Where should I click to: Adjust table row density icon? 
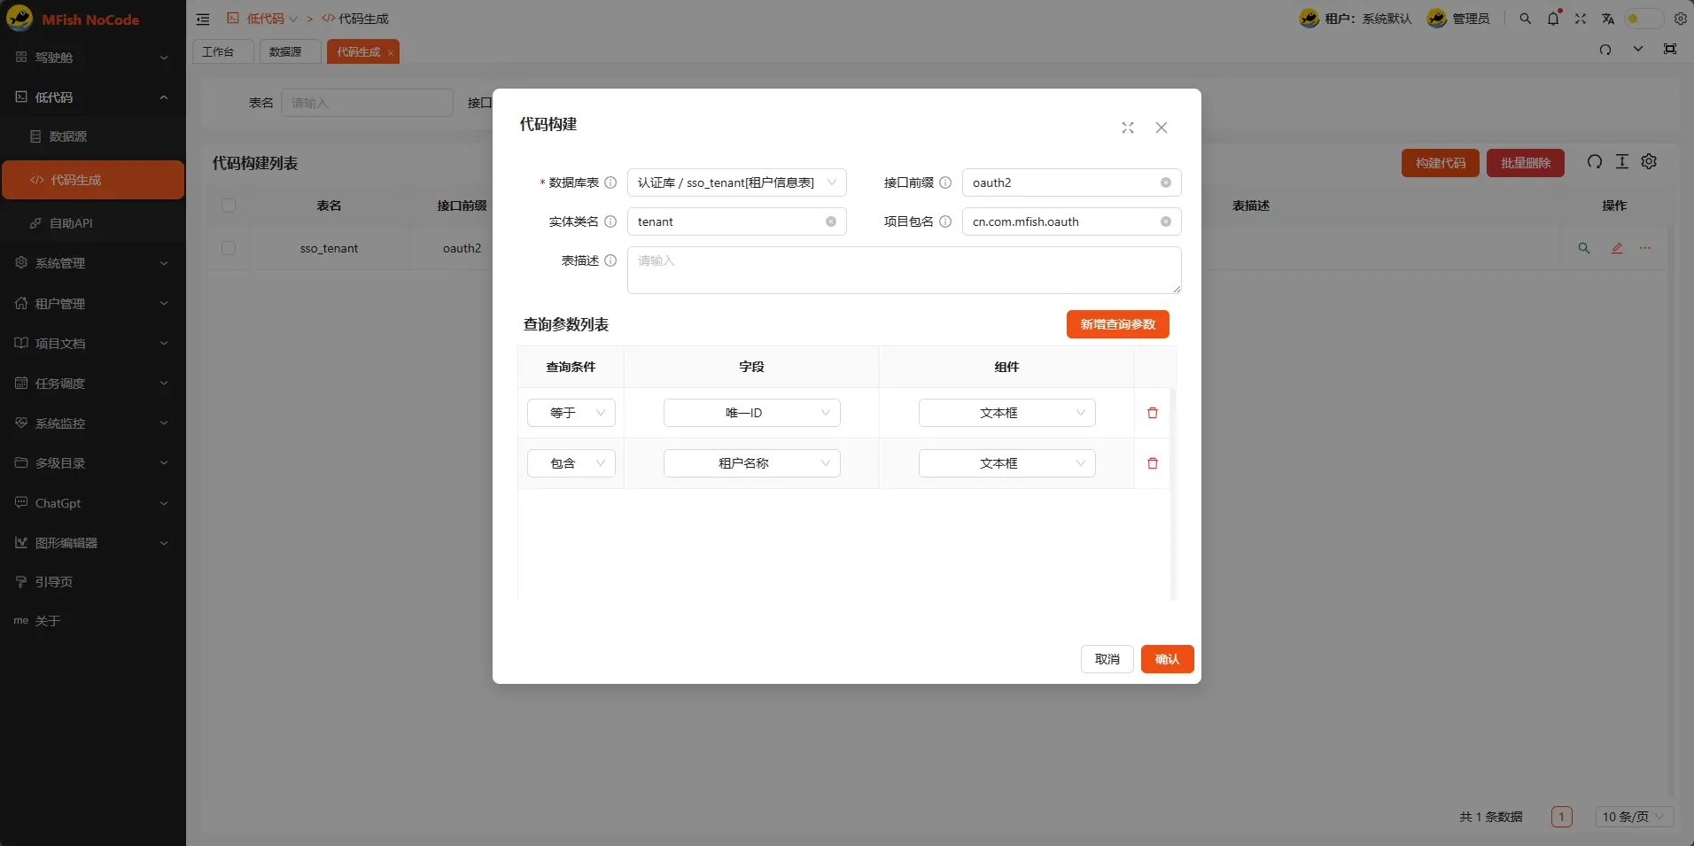pyautogui.click(x=1622, y=162)
